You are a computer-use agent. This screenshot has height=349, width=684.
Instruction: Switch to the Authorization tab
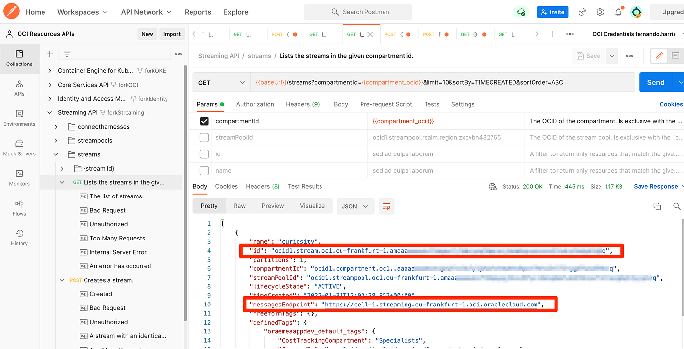tap(255, 104)
